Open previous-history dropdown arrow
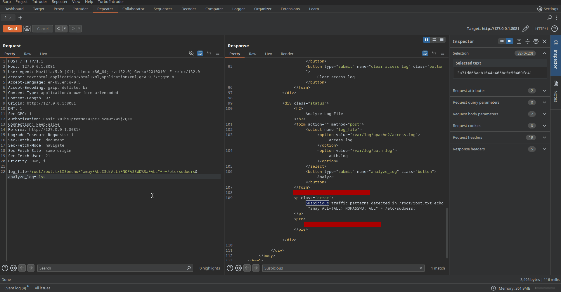561x292 pixels. pyautogui.click(x=65, y=29)
